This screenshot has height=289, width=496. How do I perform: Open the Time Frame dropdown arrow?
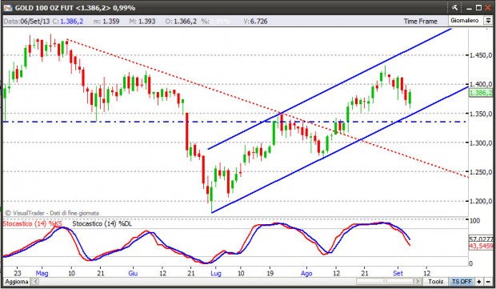(x=489, y=21)
